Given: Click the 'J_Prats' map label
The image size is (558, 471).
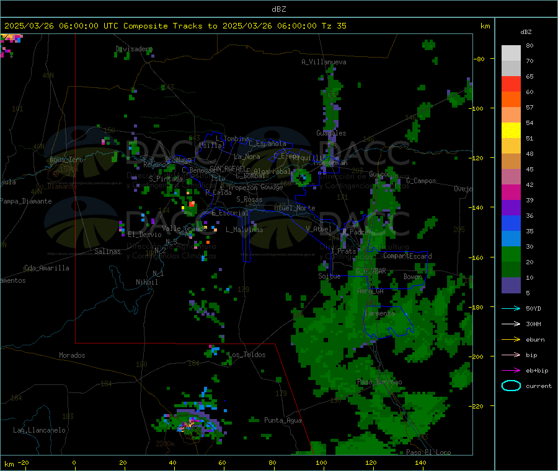Looking at the screenshot, I should [343, 251].
